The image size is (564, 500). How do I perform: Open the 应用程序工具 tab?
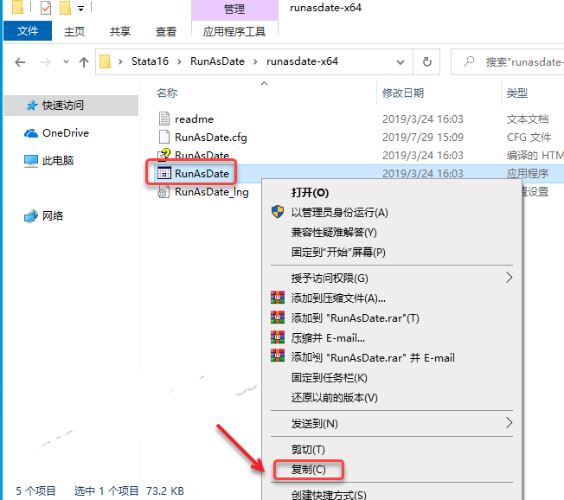234,32
